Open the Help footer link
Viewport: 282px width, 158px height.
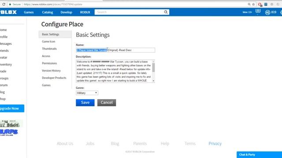pos(165,144)
